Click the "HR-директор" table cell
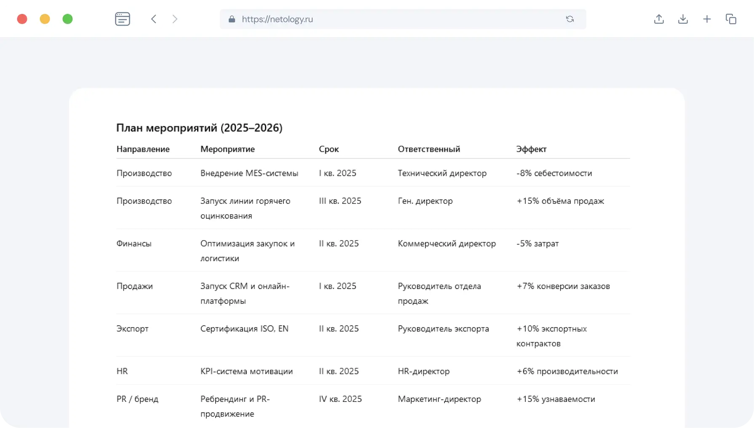 point(423,371)
